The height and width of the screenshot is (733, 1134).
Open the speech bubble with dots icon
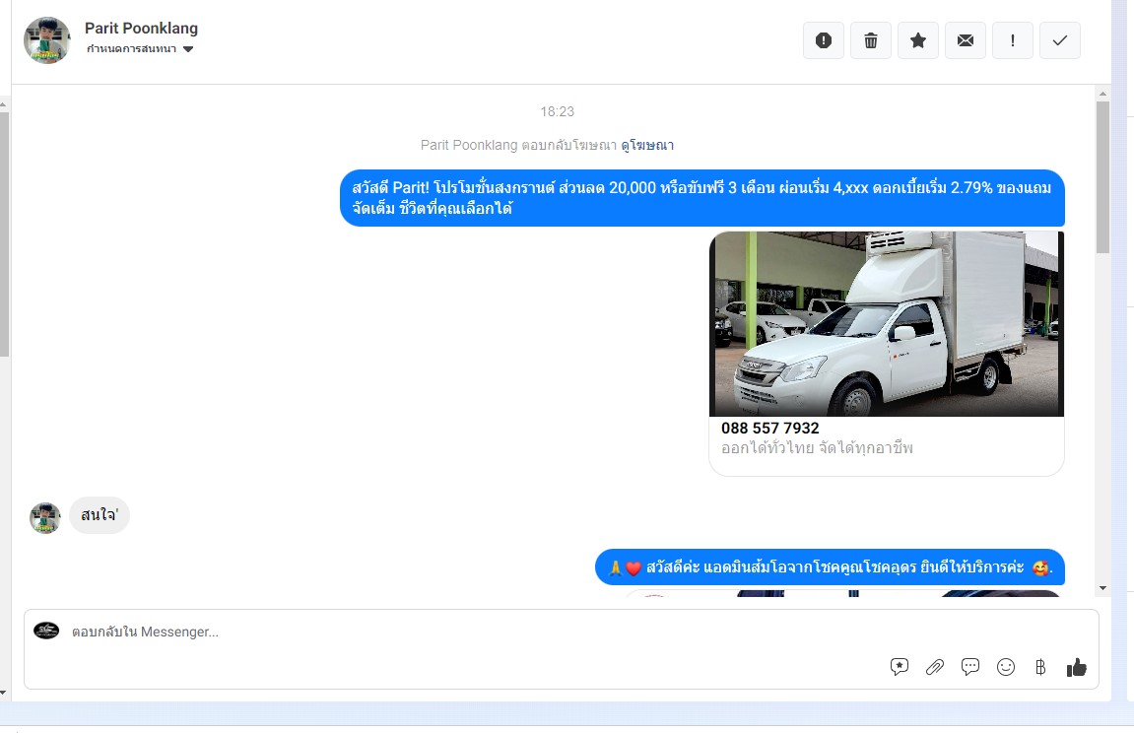(x=969, y=666)
